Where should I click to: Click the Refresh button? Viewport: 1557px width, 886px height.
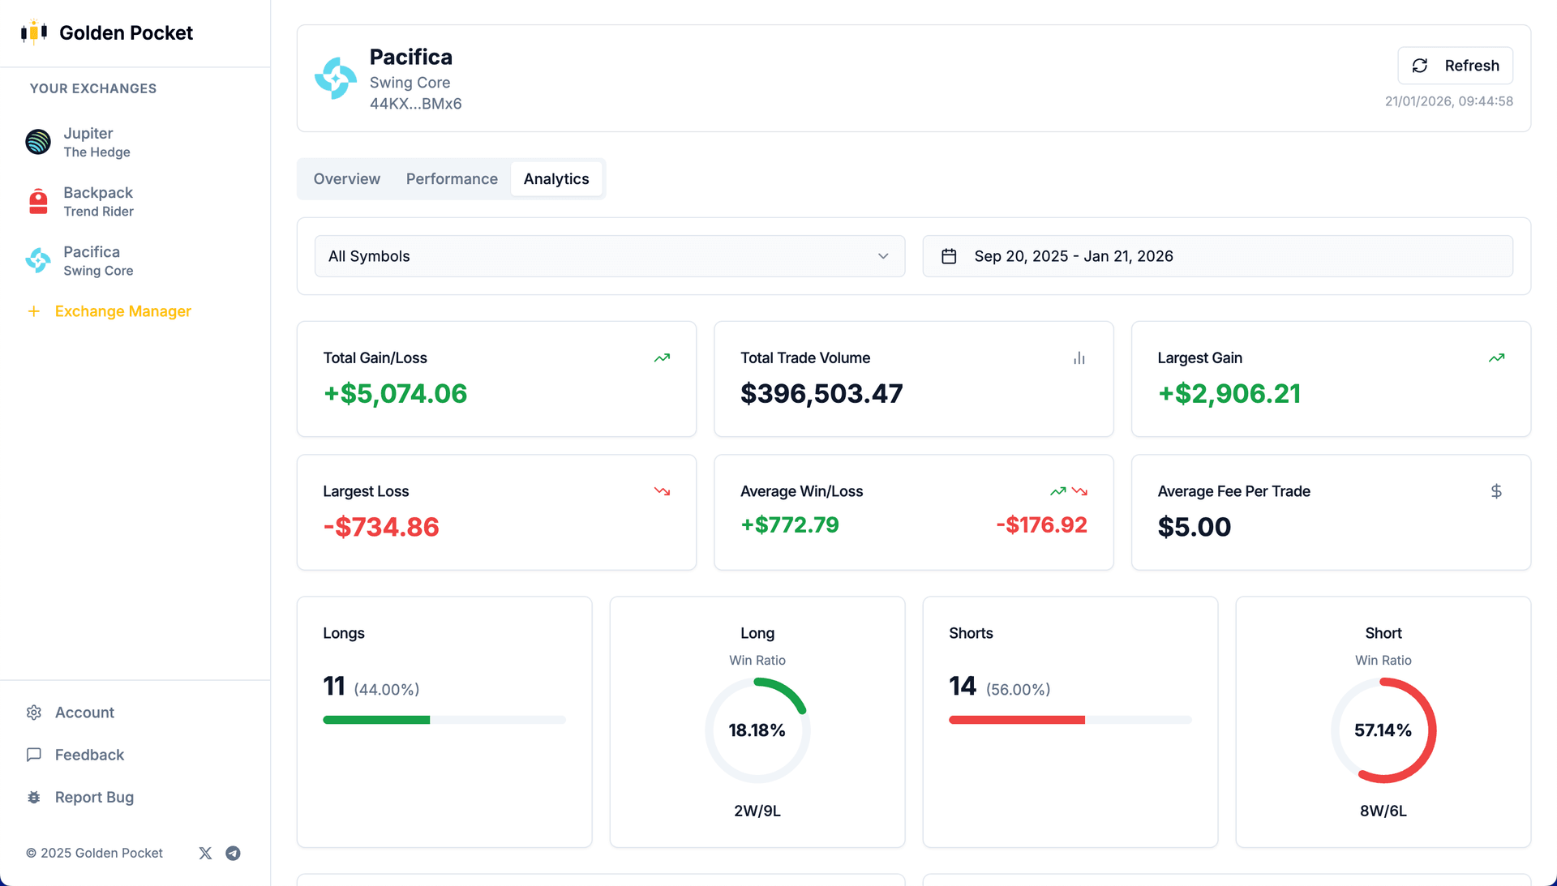pos(1455,65)
